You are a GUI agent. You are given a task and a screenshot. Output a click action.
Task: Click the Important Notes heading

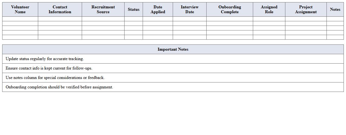tap(173, 49)
